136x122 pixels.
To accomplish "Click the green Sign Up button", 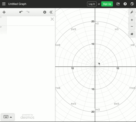I will [x=107, y=4].
